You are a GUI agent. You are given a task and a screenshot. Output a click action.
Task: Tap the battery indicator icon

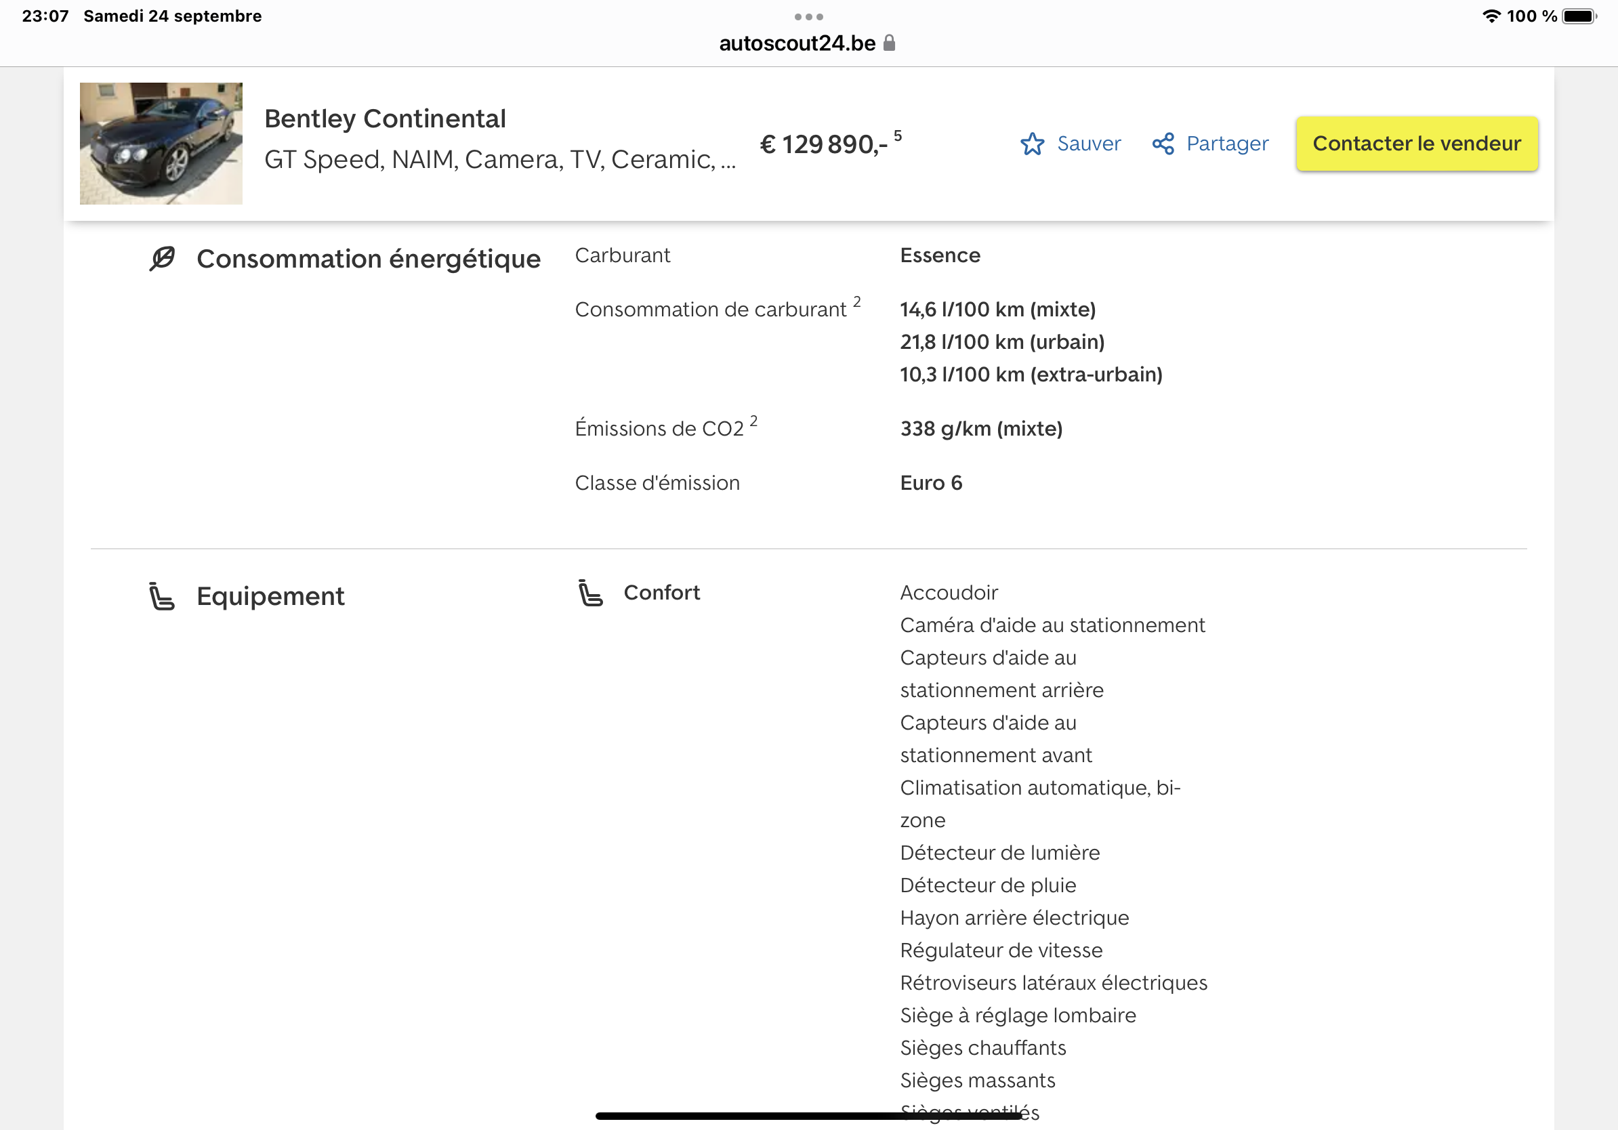[1579, 16]
